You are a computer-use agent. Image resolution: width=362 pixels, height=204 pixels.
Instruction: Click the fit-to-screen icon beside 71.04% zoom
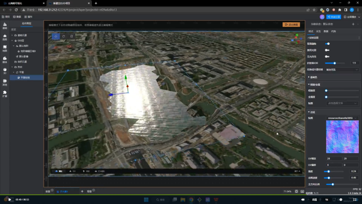pyautogui.click(x=297, y=191)
